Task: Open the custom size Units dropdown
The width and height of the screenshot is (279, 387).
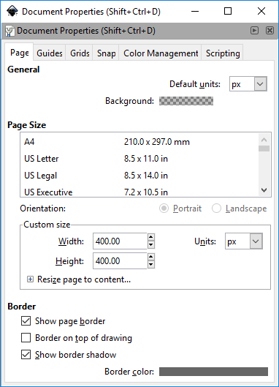Action: pos(244,241)
